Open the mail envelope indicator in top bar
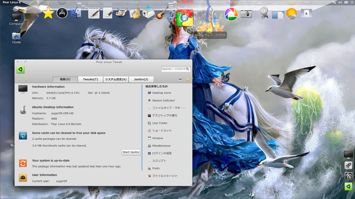The height and width of the screenshot is (199, 355). point(346,2)
